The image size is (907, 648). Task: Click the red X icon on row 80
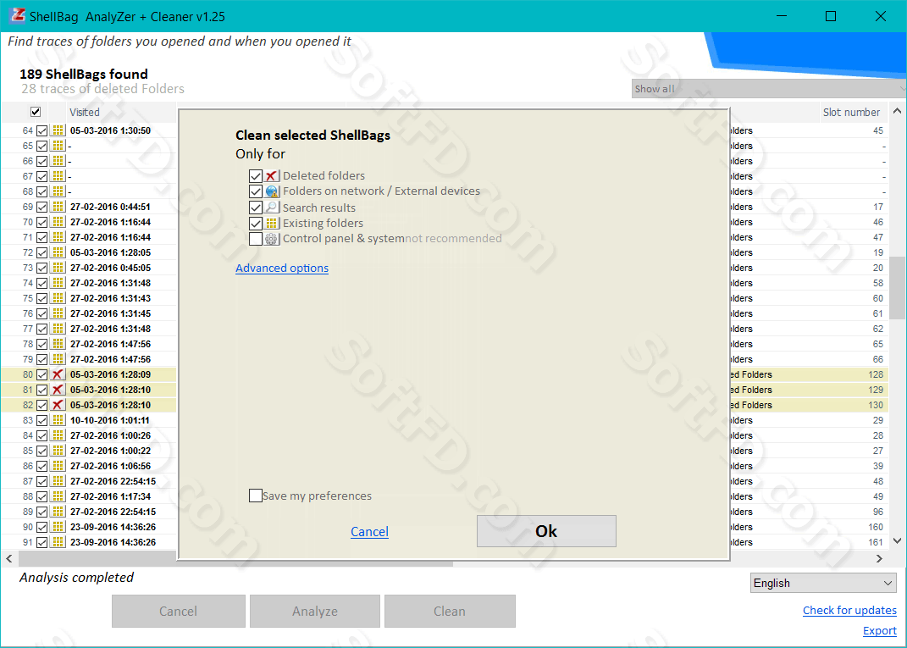click(x=58, y=374)
